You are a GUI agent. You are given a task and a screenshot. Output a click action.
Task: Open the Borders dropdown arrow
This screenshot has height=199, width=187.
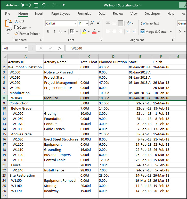(77, 31)
